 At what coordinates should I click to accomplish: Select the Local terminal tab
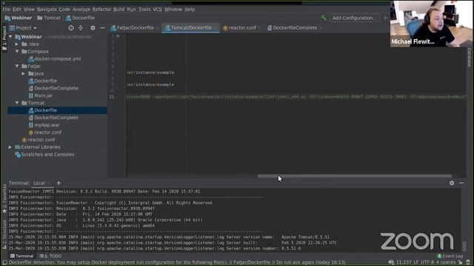[39, 183]
